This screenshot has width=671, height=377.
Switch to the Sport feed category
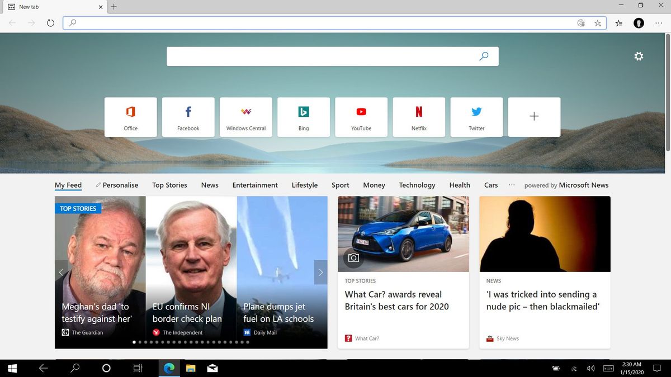[x=340, y=185]
